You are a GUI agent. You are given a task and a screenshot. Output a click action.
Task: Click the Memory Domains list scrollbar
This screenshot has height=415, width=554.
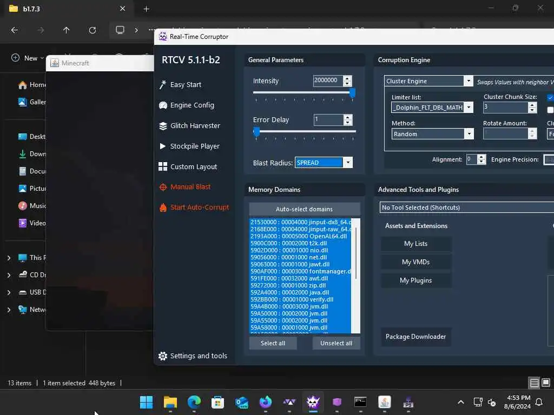click(356, 253)
